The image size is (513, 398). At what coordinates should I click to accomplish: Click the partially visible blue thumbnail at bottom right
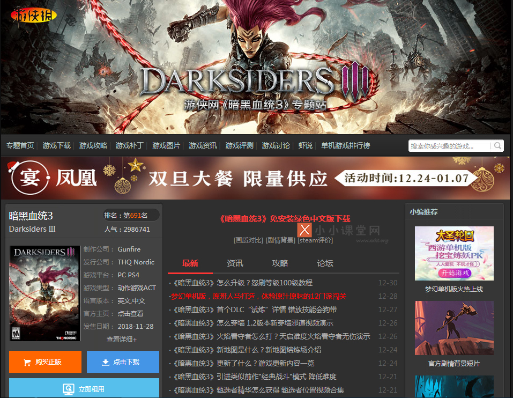[454, 387]
